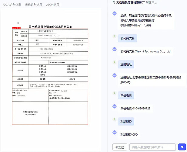The width and height of the screenshot is (187, 152).
Task: Switch to the OCR识别结果 tab
Action: click(x=12, y=5)
